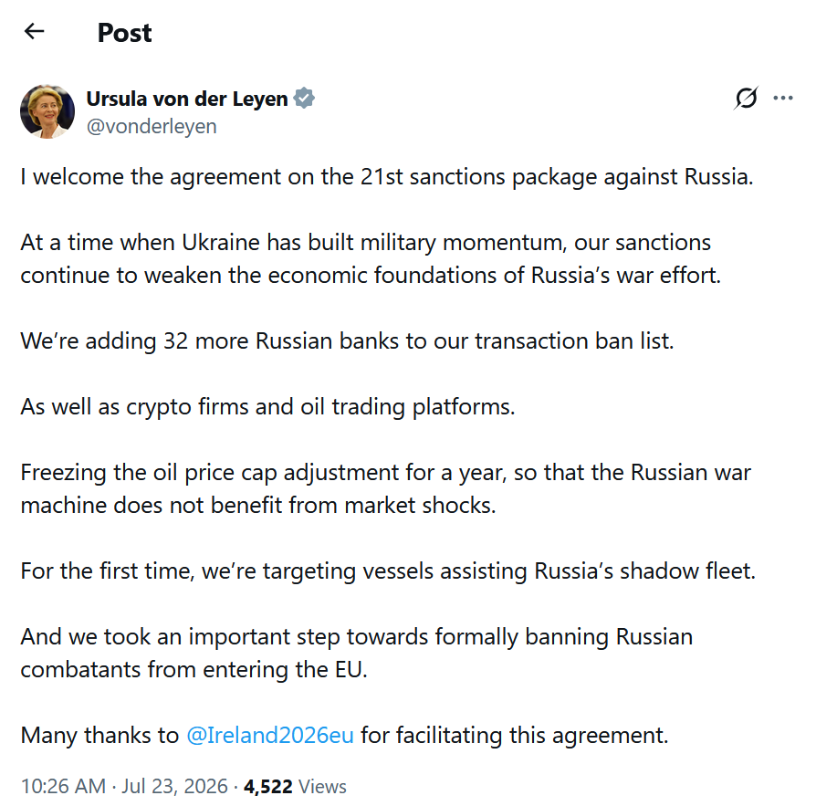
Task: Click the oil price cap adjustment paragraph
Action: (x=385, y=488)
